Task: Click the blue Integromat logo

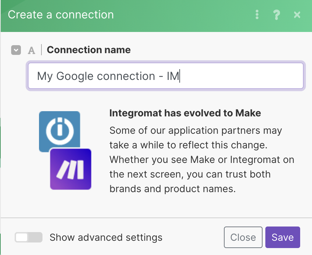Action: 60,130
